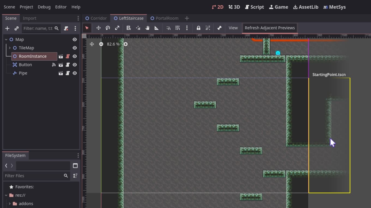Open the Bone options (bone icon)

point(219,28)
